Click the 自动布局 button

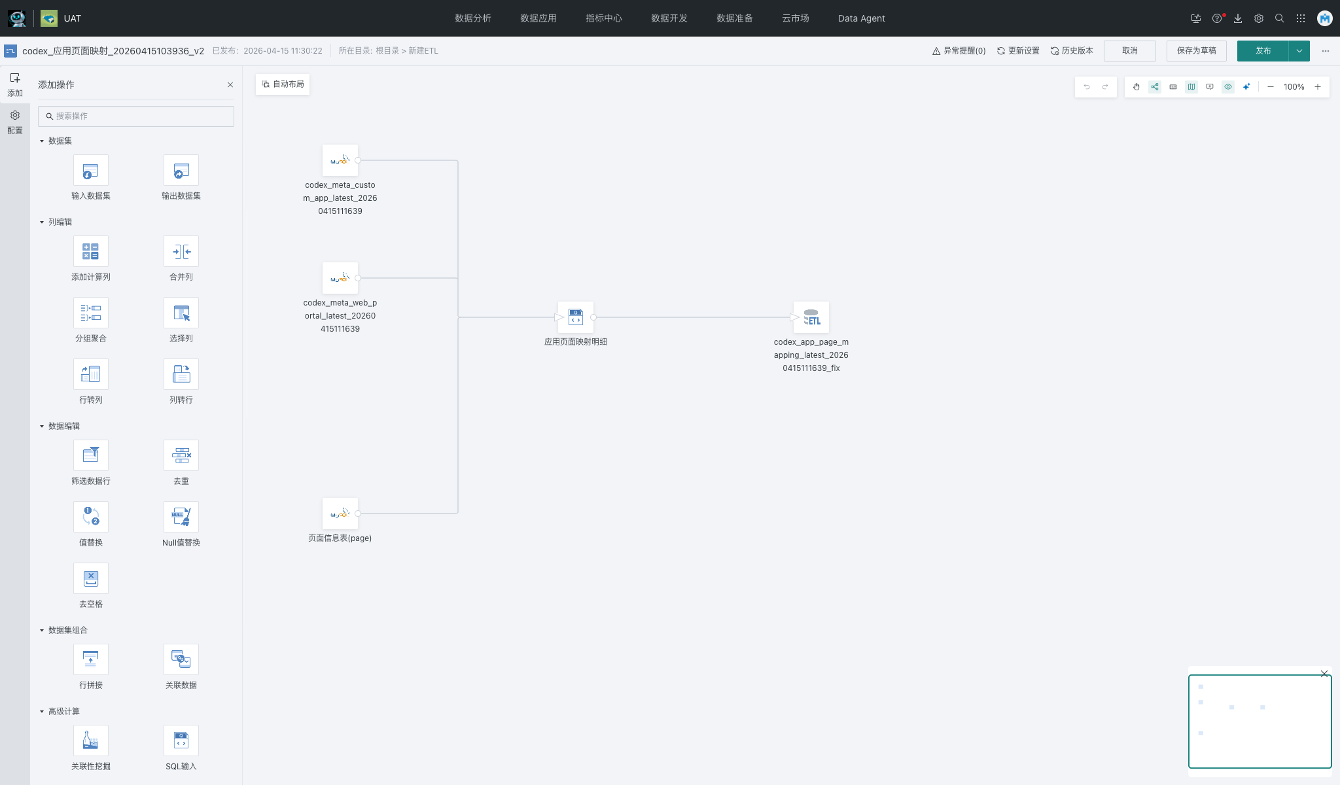283,84
